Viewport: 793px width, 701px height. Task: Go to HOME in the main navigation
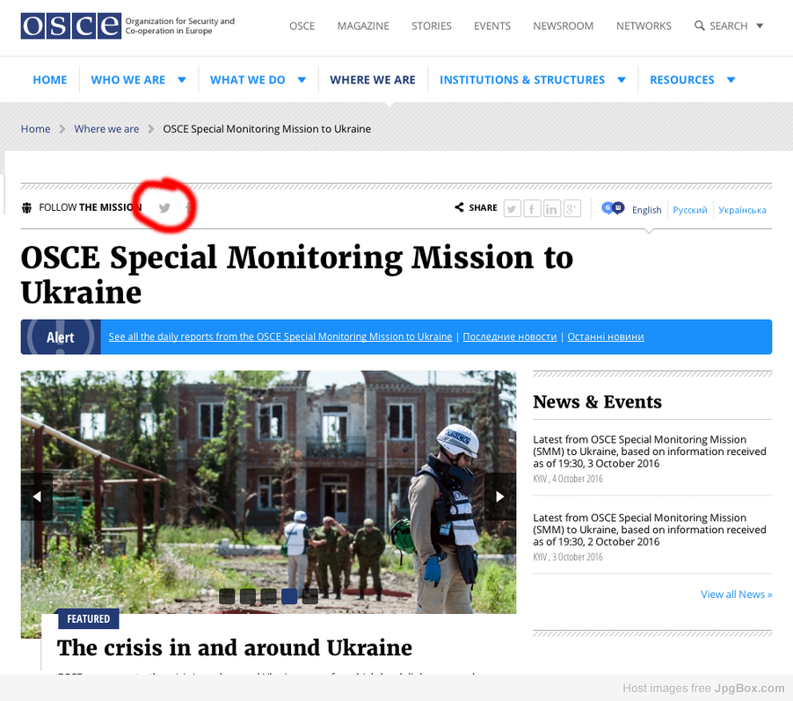click(x=50, y=80)
